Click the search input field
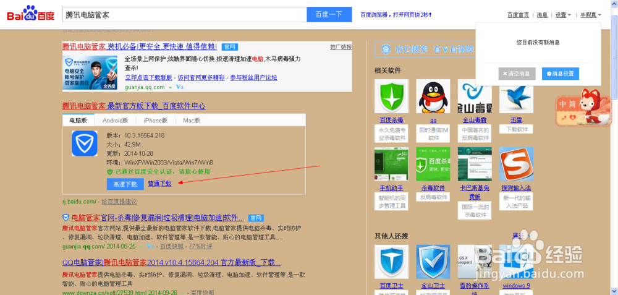 tap(184, 15)
